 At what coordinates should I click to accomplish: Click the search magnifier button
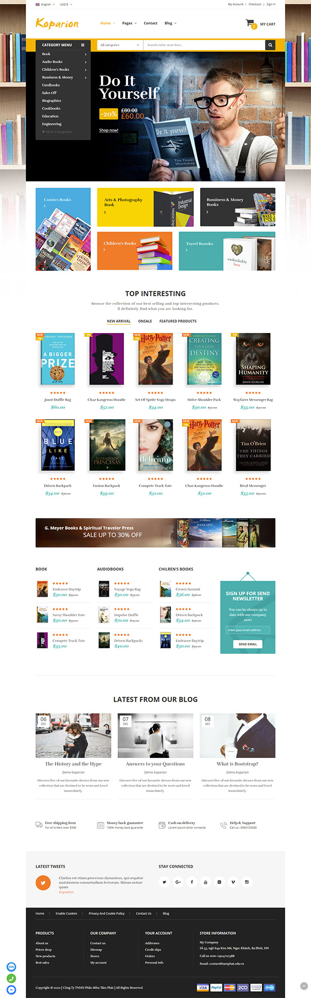tap(270, 45)
